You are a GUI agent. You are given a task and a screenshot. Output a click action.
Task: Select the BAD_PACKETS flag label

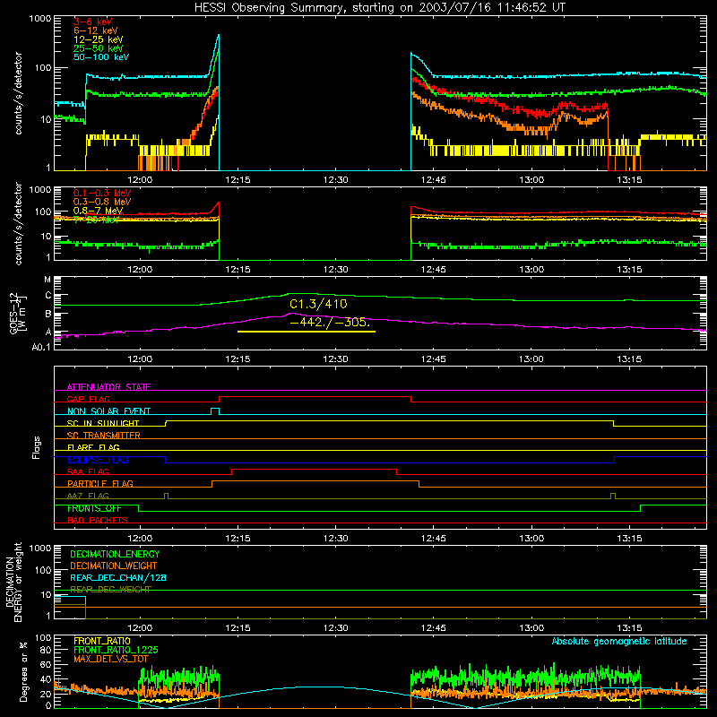point(98,521)
